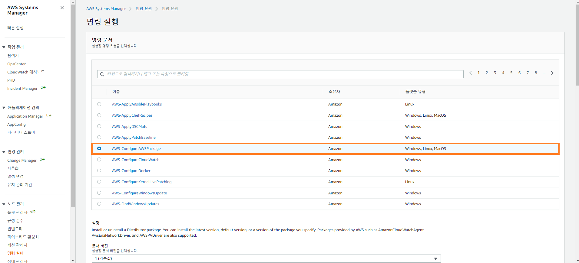Click the 이름 column header
Screen dimensions: 579x263
tap(116, 92)
